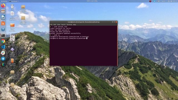The image size is (178, 100).
Task: Open the Search menu in Terminal
Action: point(63,25)
